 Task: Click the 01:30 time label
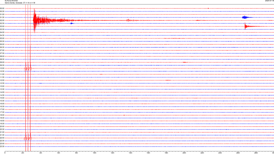coord(2,17)
